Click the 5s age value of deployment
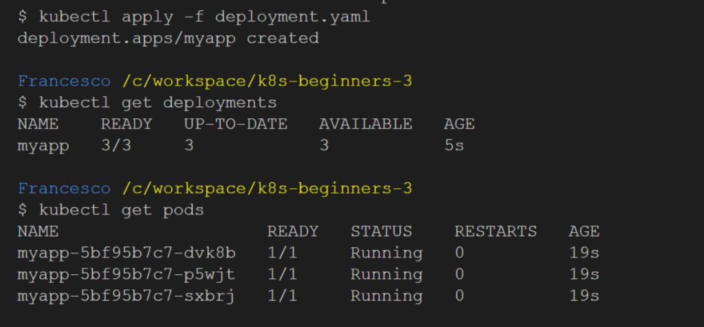The width and height of the screenshot is (704, 327). [454, 146]
